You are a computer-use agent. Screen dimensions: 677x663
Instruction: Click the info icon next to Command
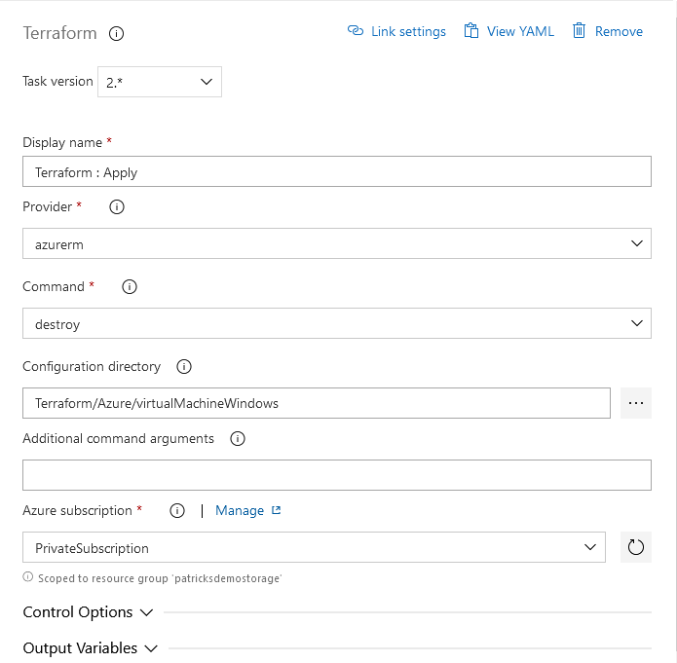pyautogui.click(x=130, y=286)
